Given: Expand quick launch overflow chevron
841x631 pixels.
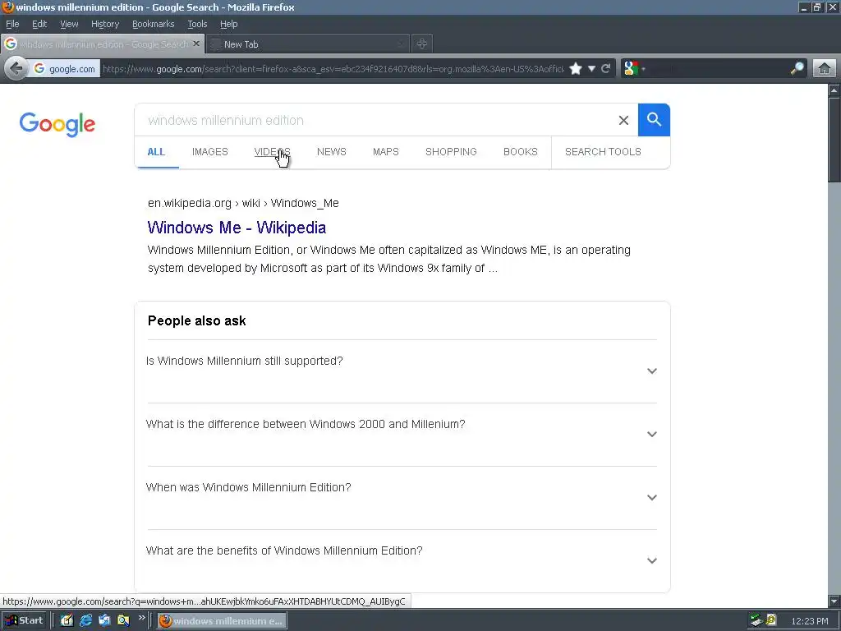Looking at the screenshot, I should coord(141,618).
